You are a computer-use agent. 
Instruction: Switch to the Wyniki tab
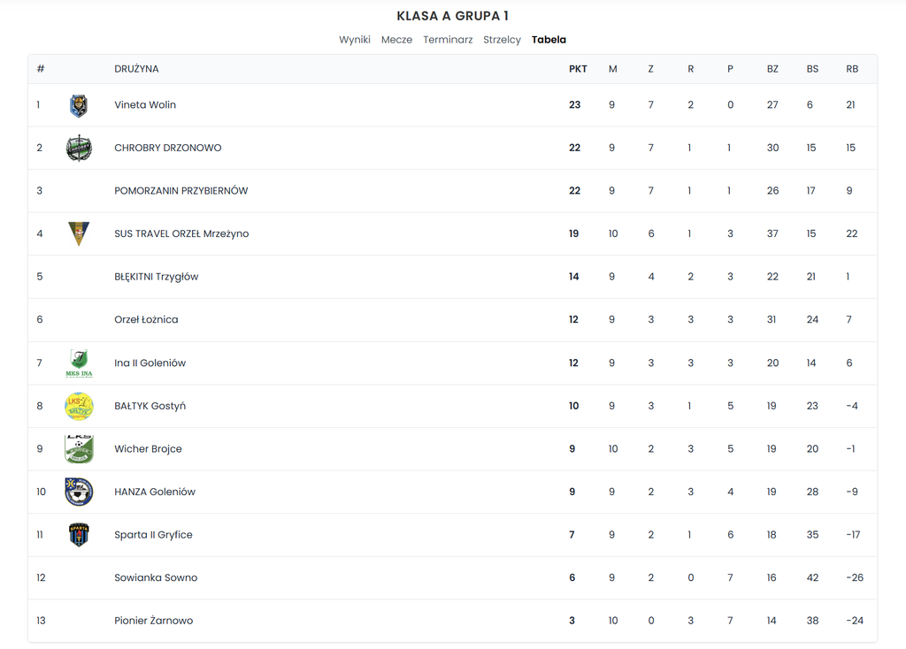pos(355,40)
